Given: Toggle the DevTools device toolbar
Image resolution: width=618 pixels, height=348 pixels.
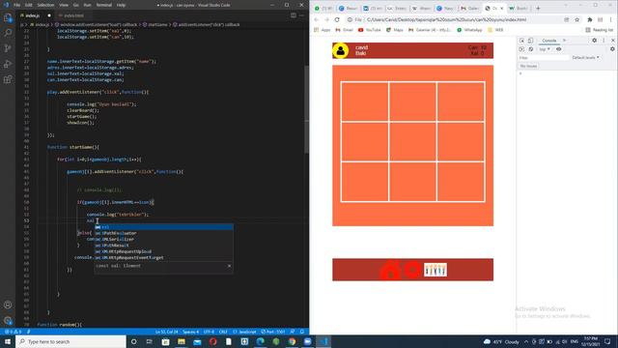Looking at the screenshot, I should click(x=530, y=41).
